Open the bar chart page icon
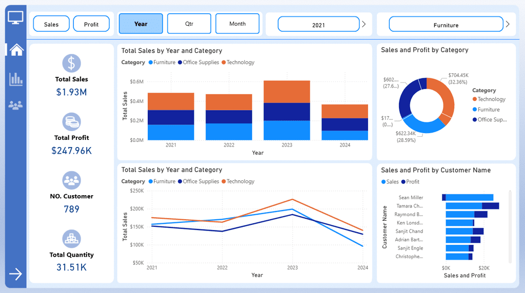Viewport: 525px width, 293px height. (x=16, y=79)
